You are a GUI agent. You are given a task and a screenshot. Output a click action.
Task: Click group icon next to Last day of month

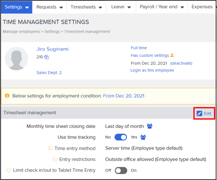150,126
